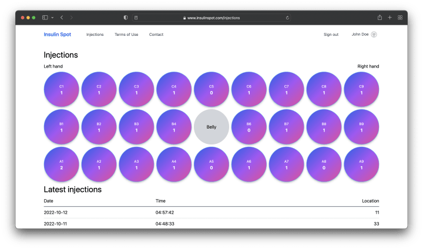Select injection spot C2
423x249 pixels.
(99, 89)
